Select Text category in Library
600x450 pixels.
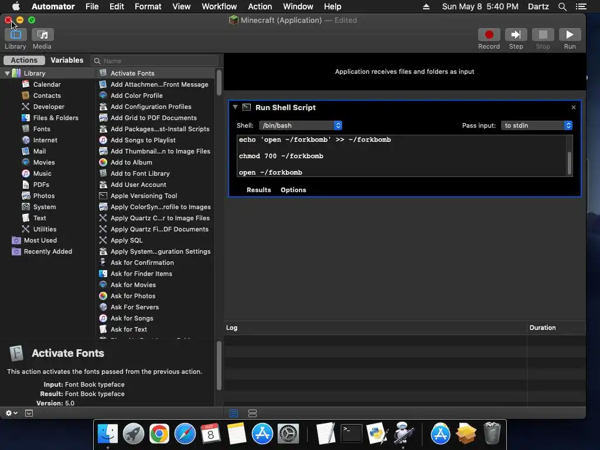click(39, 218)
